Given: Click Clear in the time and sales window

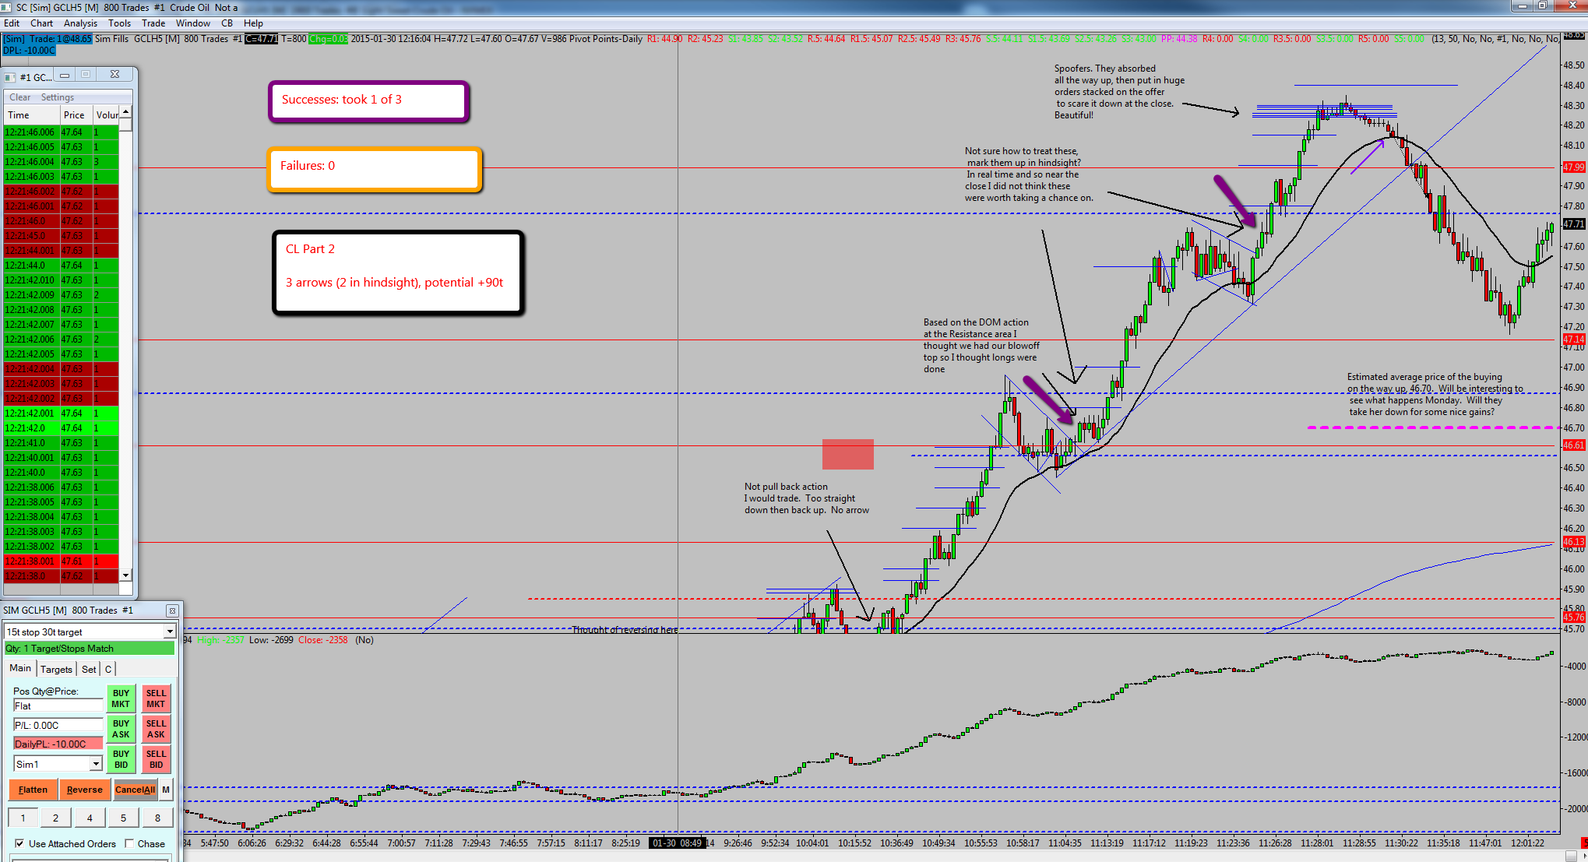Looking at the screenshot, I should coord(20,97).
